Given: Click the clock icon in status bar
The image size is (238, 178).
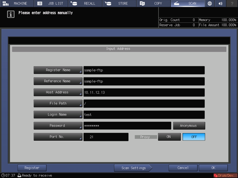Looking at the screenshot, I should tap(3, 175).
